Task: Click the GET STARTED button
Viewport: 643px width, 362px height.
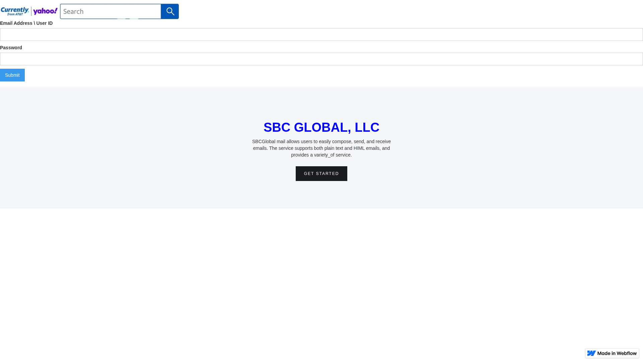Action: point(321,174)
